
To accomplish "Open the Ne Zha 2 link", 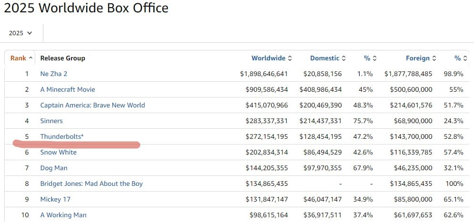I will point(54,74).
